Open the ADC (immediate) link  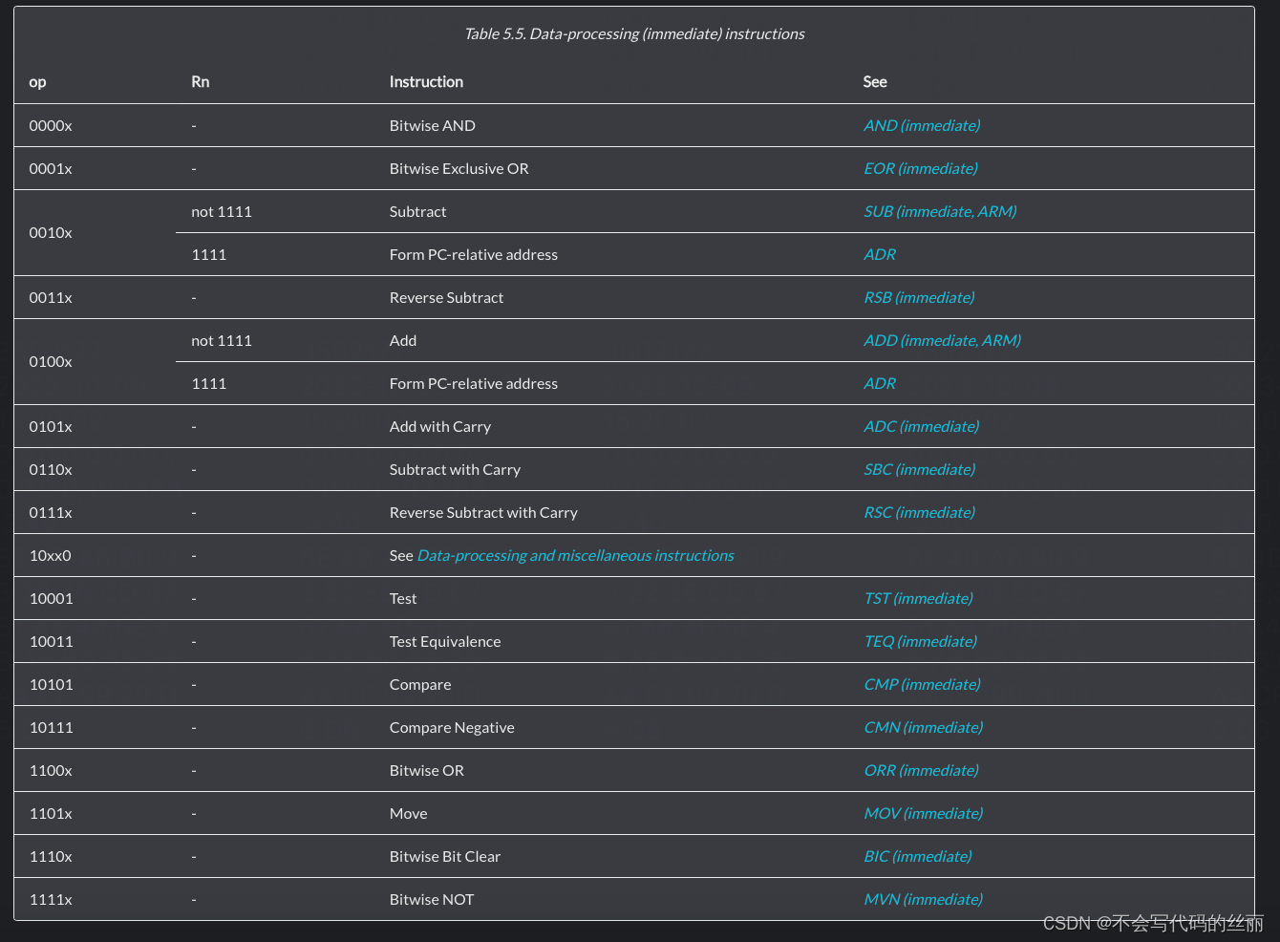point(922,426)
